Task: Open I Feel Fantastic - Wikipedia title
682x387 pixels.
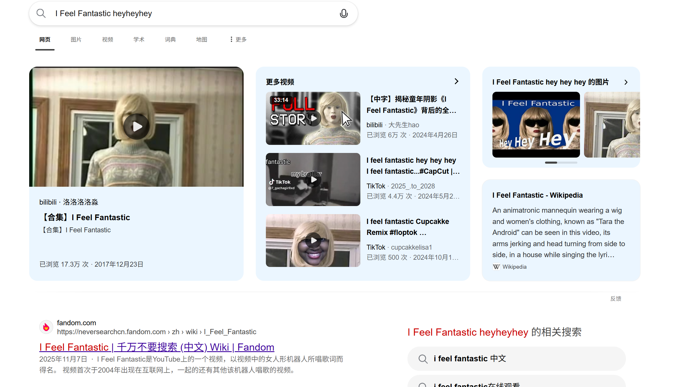Action: click(x=537, y=195)
